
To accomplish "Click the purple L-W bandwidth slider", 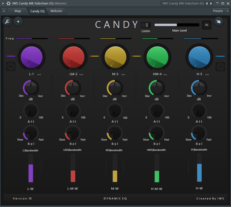I will 30,168.
